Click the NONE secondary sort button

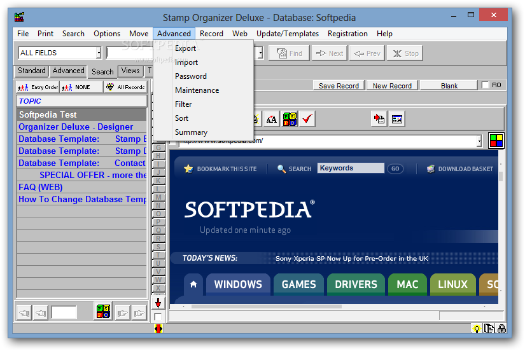point(81,87)
